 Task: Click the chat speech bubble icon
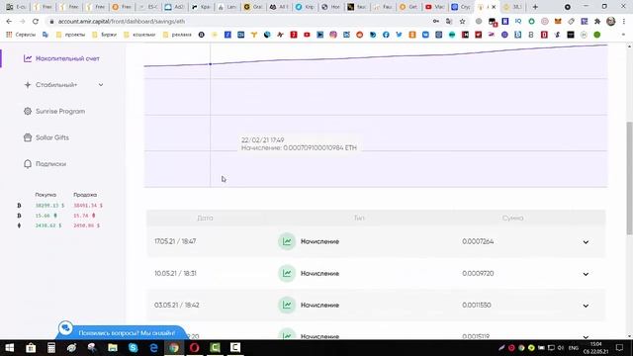click(x=65, y=328)
